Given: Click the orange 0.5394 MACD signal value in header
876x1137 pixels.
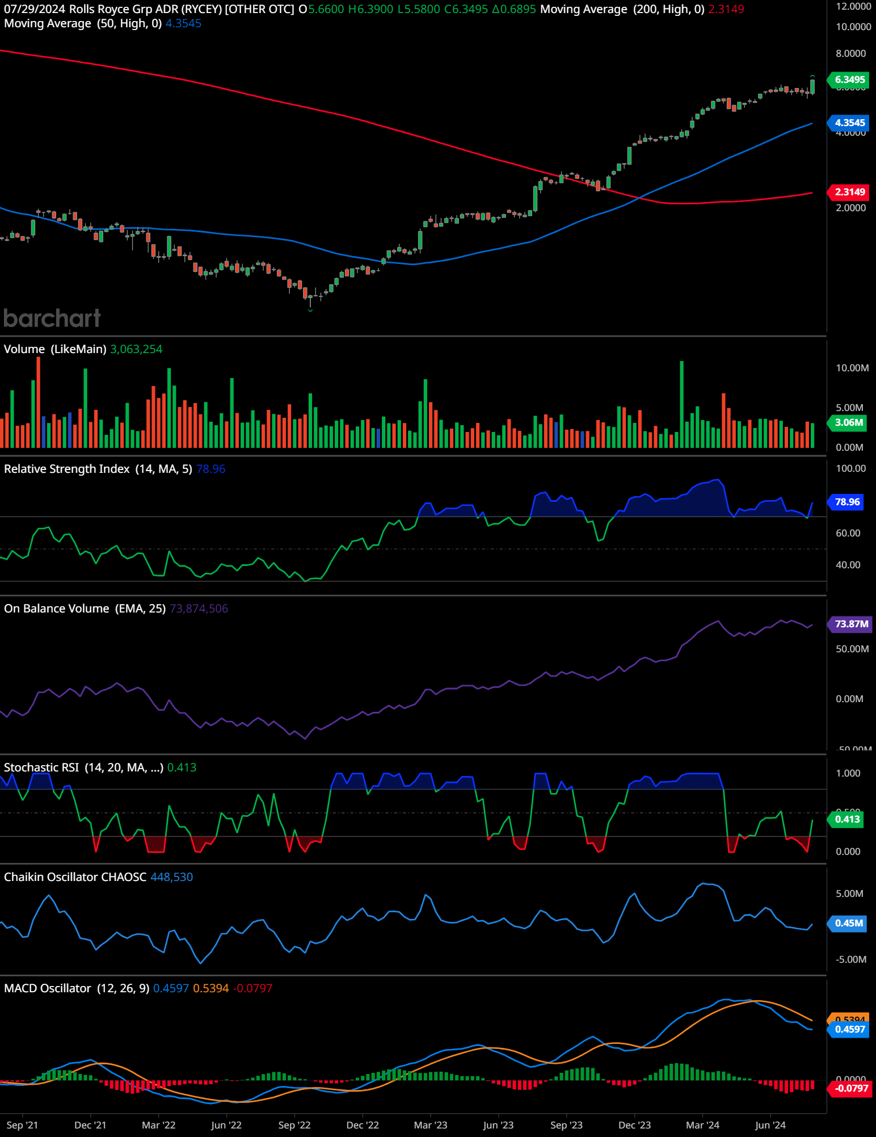Looking at the screenshot, I should tap(210, 988).
